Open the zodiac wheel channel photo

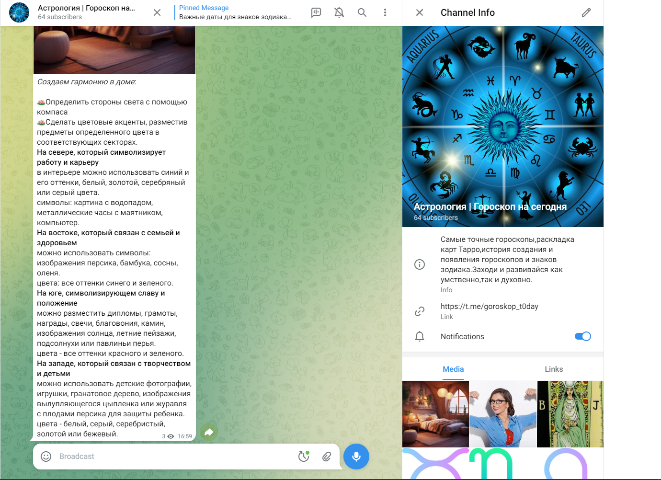click(503, 126)
